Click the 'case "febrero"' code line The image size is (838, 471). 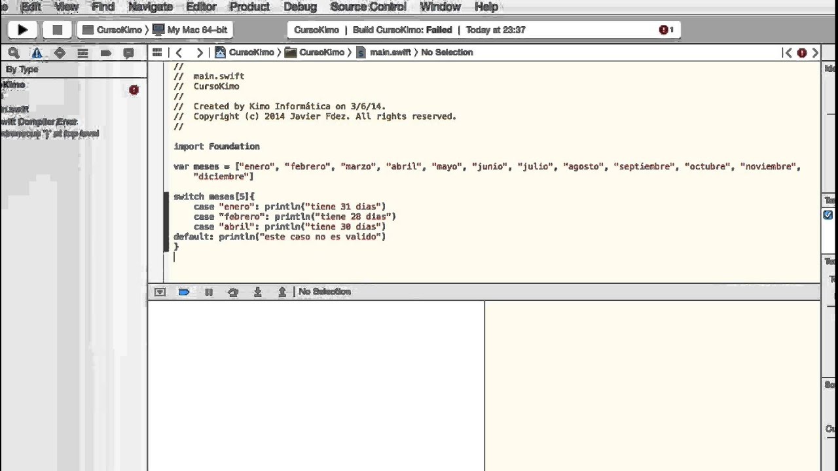(x=295, y=217)
